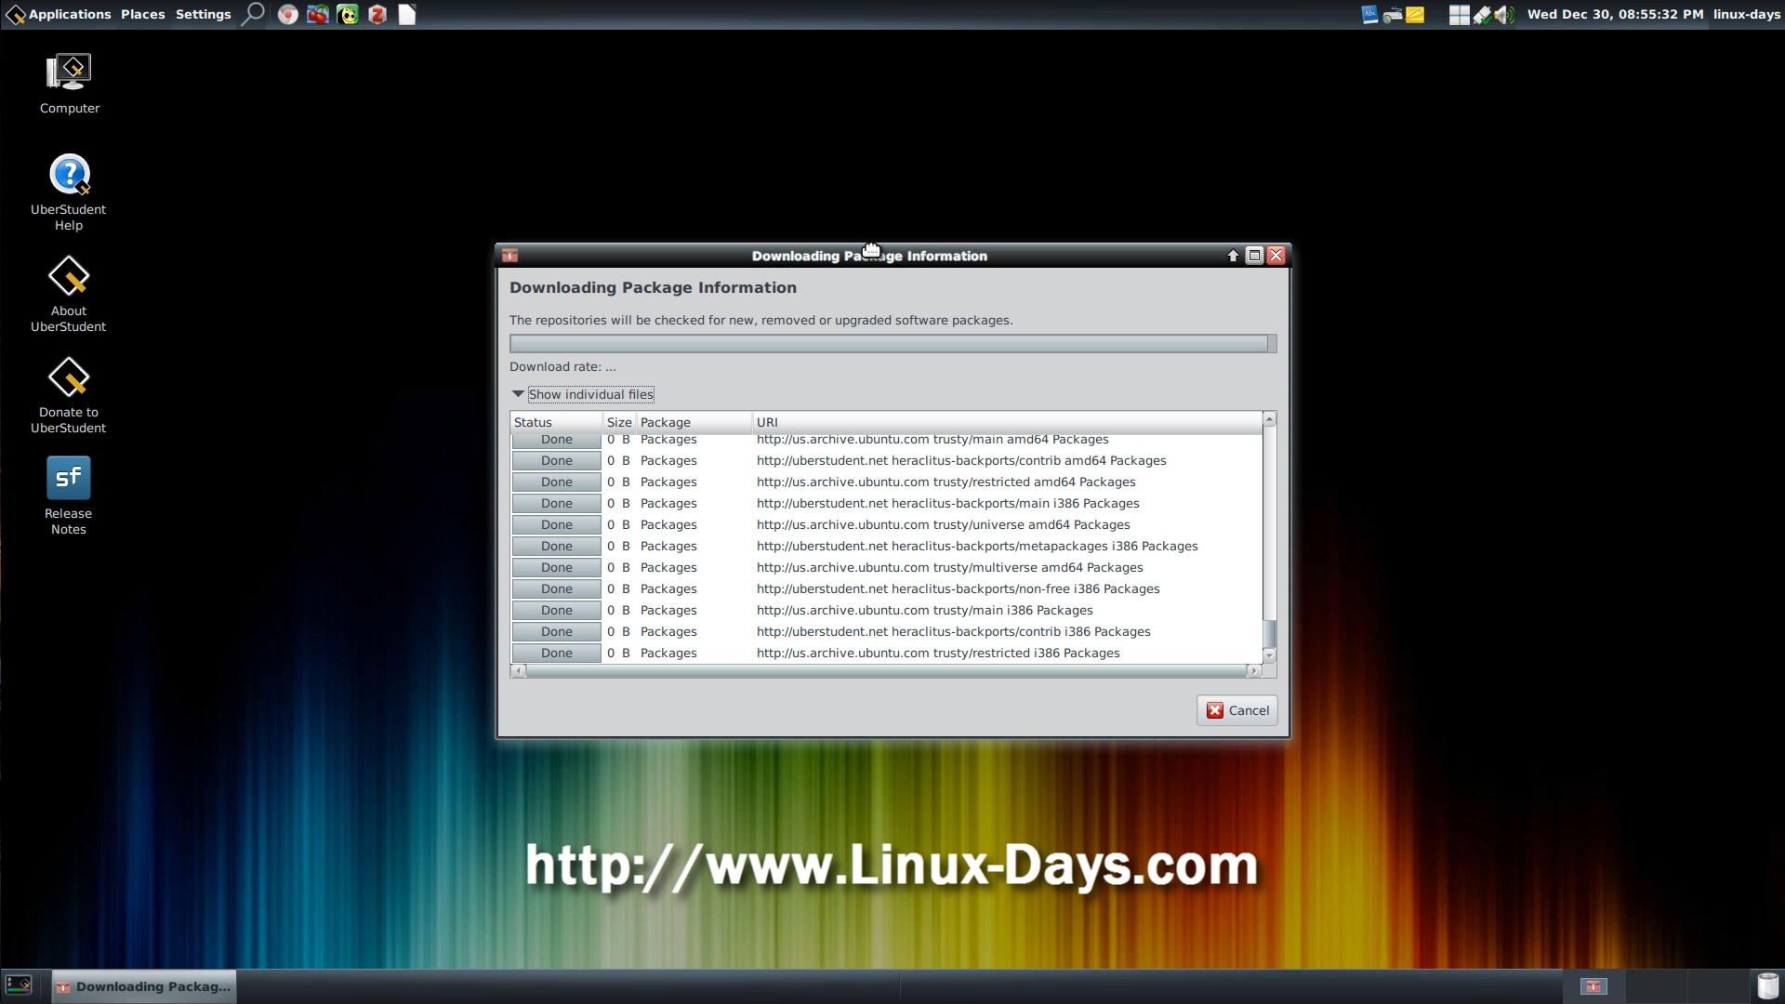Image resolution: width=1785 pixels, height=1004 pixels.
Task: Open the yellow notes tray icon
Action: [1415, 14]
